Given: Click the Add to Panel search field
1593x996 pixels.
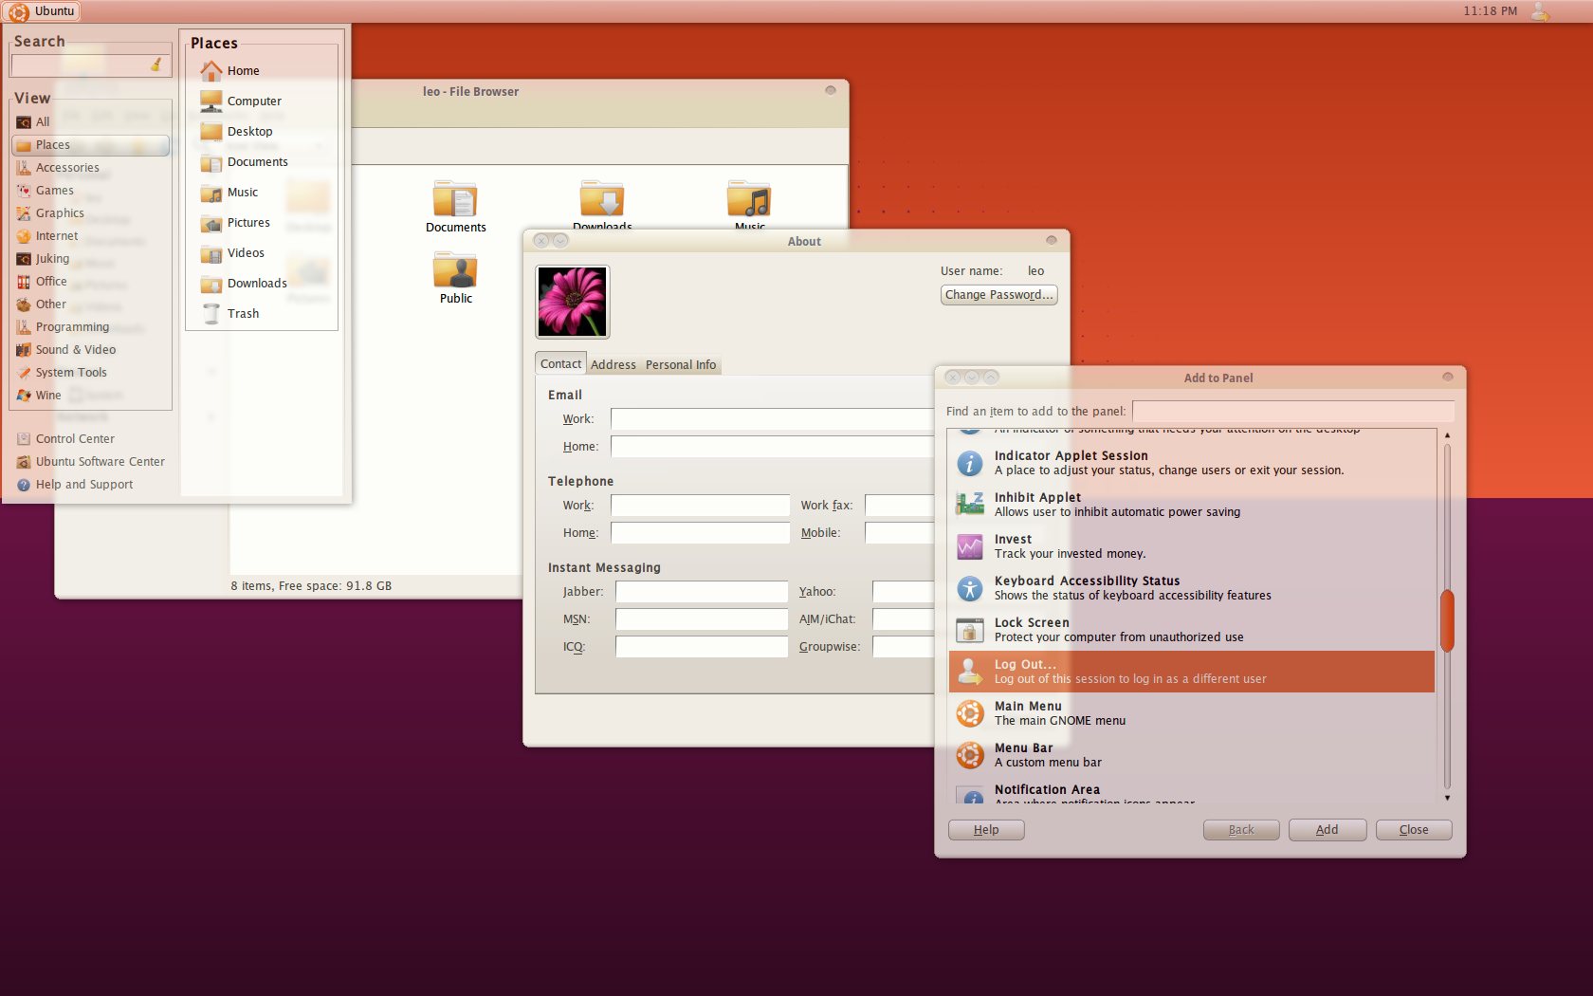Looking at the screenshot, I should tap(1293, 411).
